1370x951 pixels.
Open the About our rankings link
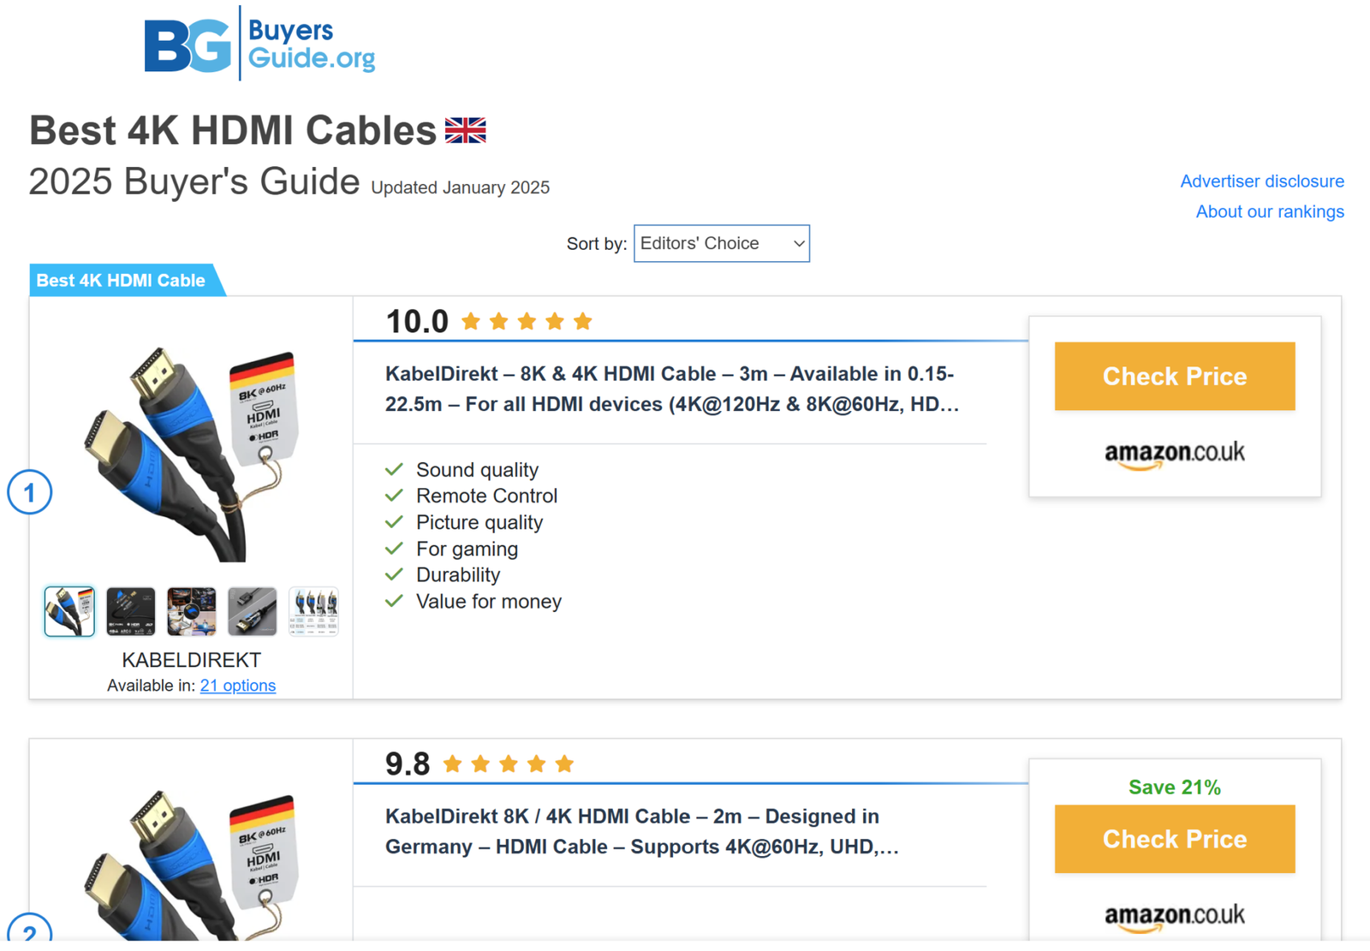1269,211
